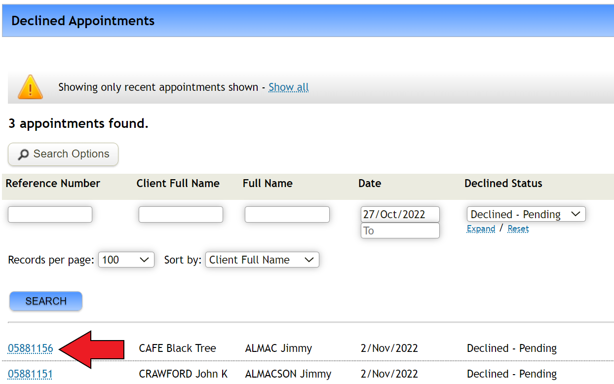Reset the Declined Status filter

(518, 229)
